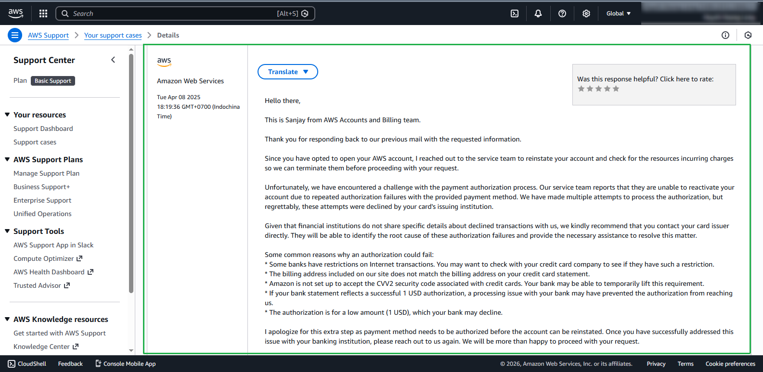Toggle the hamburger navigation menu

[15, 35]
